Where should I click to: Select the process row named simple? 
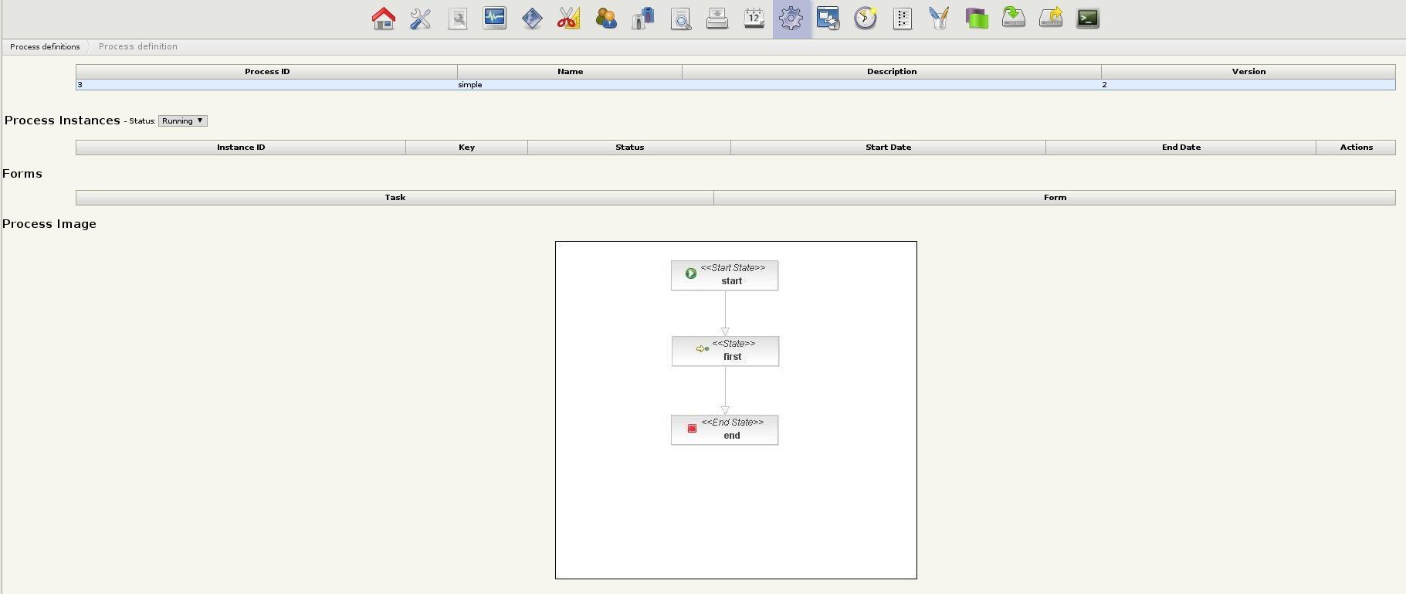tap(735, 85)
